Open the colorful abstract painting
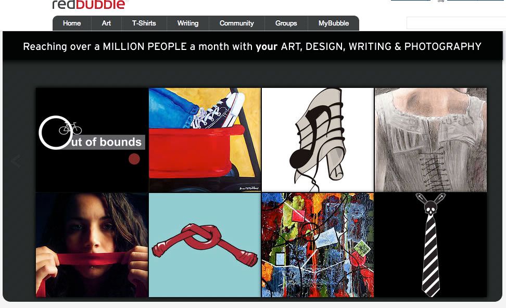506x308 pixels. (x=318, y=245)
